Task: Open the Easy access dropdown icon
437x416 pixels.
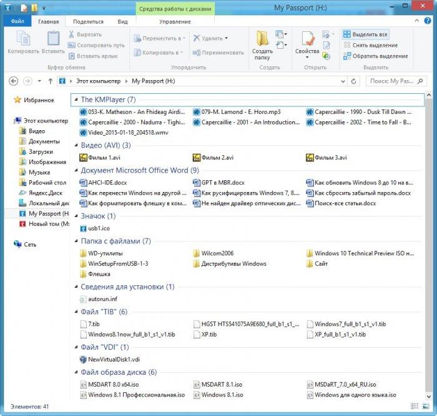Action: tap(281, 45)
